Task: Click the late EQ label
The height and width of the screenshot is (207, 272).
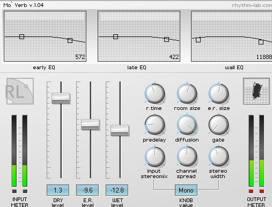Action: 137,68
